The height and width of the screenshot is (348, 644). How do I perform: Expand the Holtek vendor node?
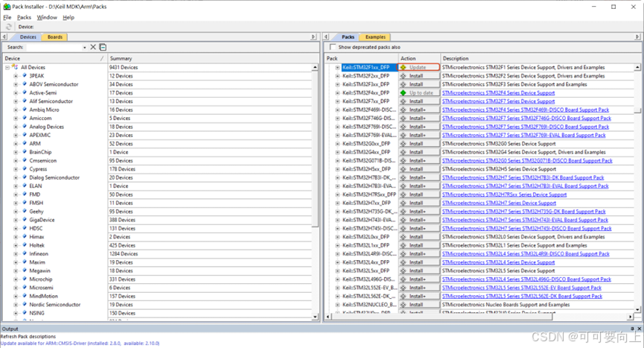16,245
